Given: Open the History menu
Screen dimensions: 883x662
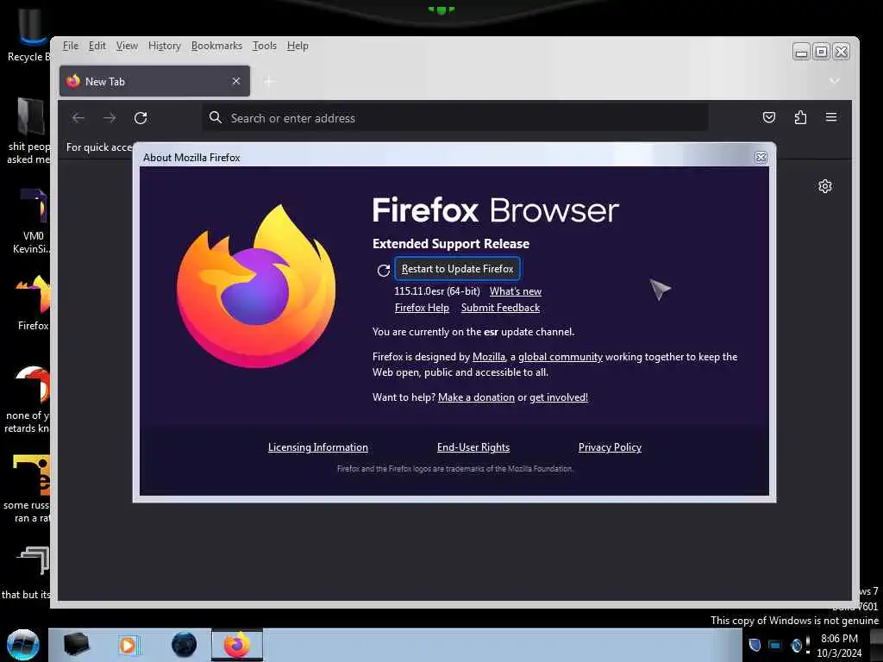Looking at the screenshot, I should 164,46.
